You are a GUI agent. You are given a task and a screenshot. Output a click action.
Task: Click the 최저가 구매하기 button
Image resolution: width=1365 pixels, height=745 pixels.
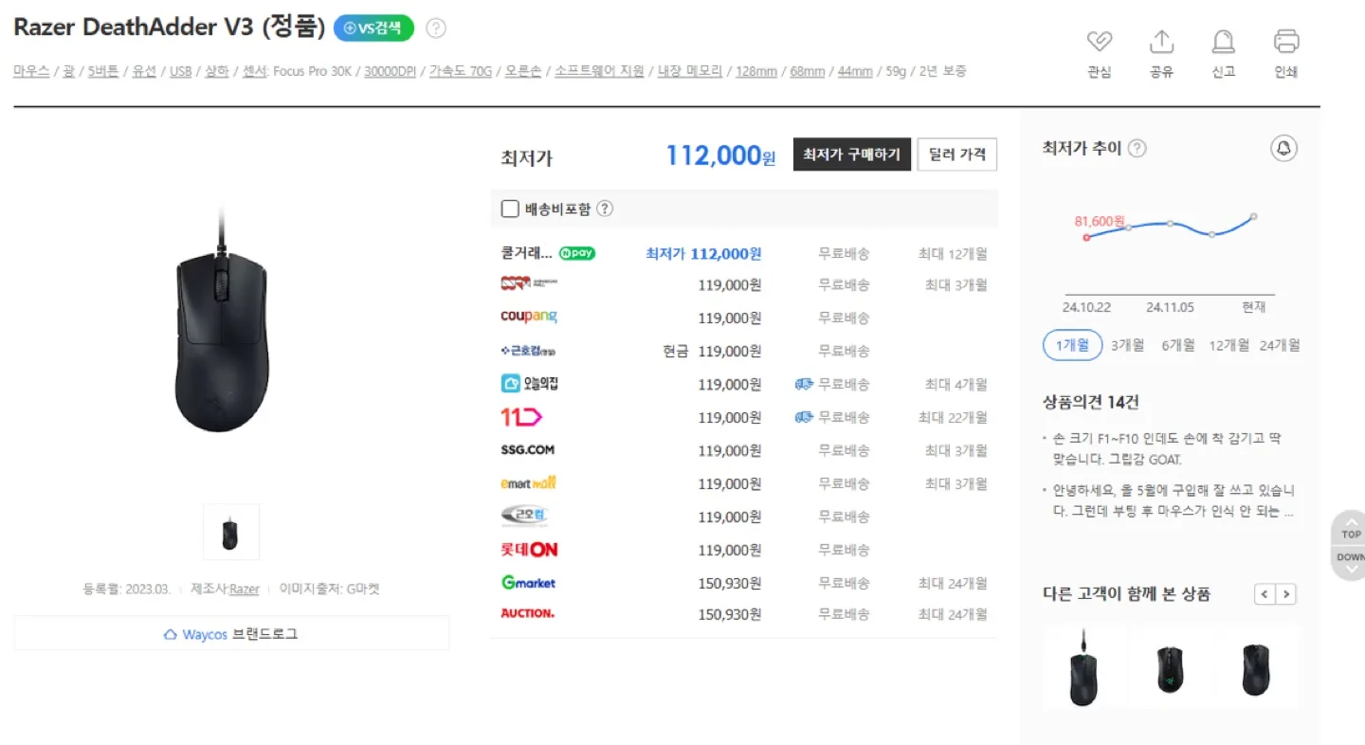(852, 154)
